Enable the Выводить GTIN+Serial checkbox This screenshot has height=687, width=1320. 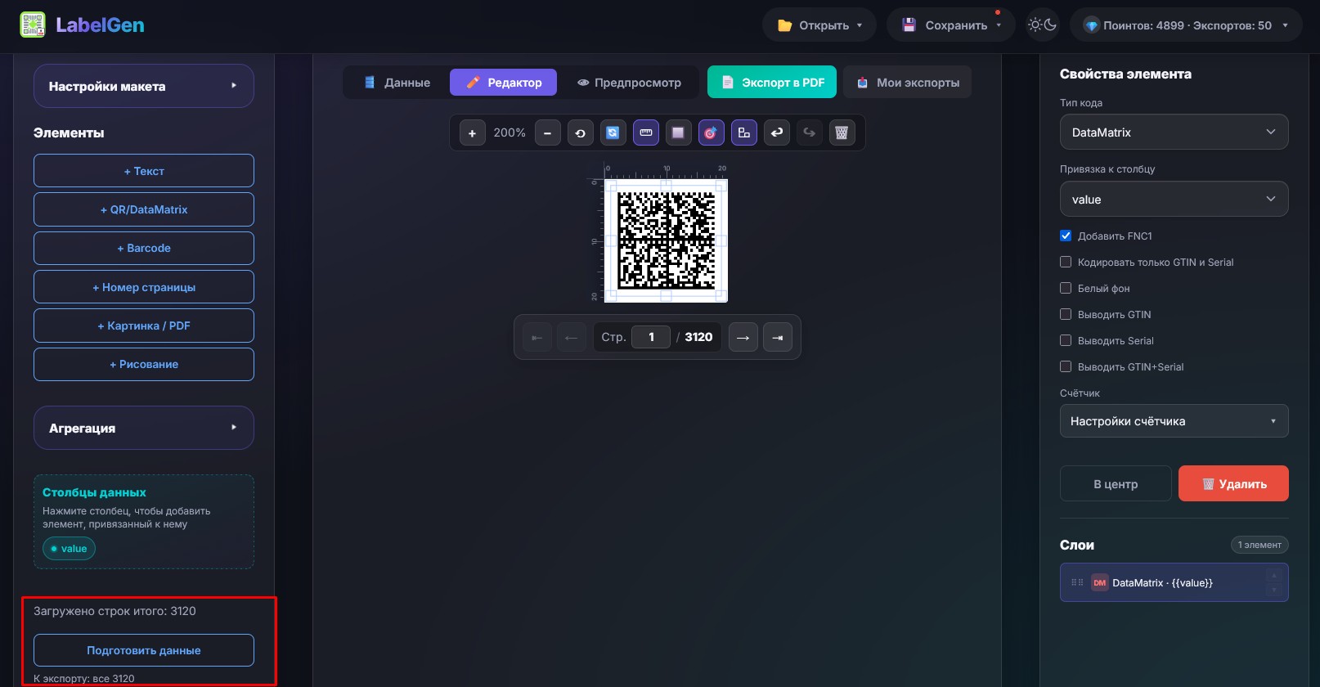(x=1066, y=366)
